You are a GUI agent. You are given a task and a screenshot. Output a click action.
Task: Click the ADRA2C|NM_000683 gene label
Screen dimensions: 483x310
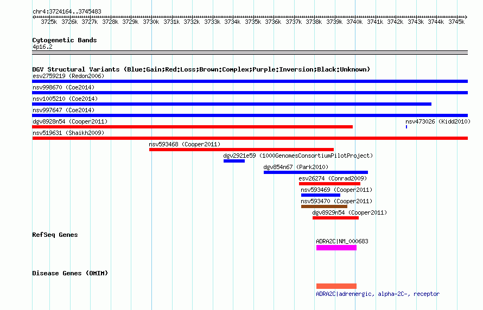342,241
